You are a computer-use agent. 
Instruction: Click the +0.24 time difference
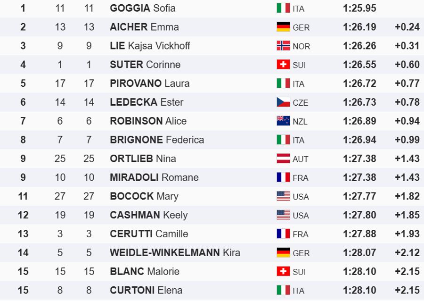(407, 27)
